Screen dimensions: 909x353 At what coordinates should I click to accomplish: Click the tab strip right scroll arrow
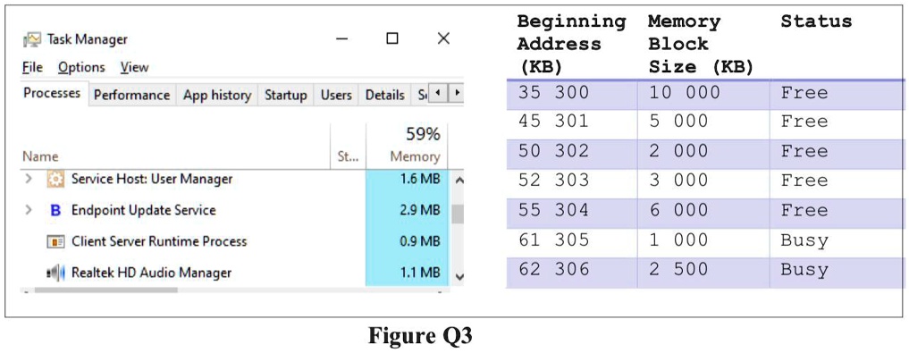(x=458, y=93)
